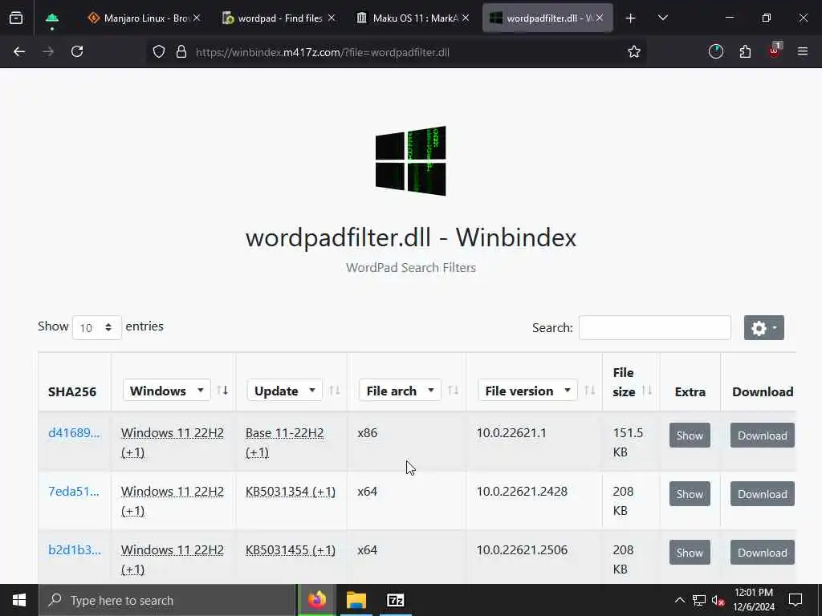The width and height of the screenshot is (822, 616).
Task: Click the circular progress toolbar icon
Action: click(x=715, y=51)
